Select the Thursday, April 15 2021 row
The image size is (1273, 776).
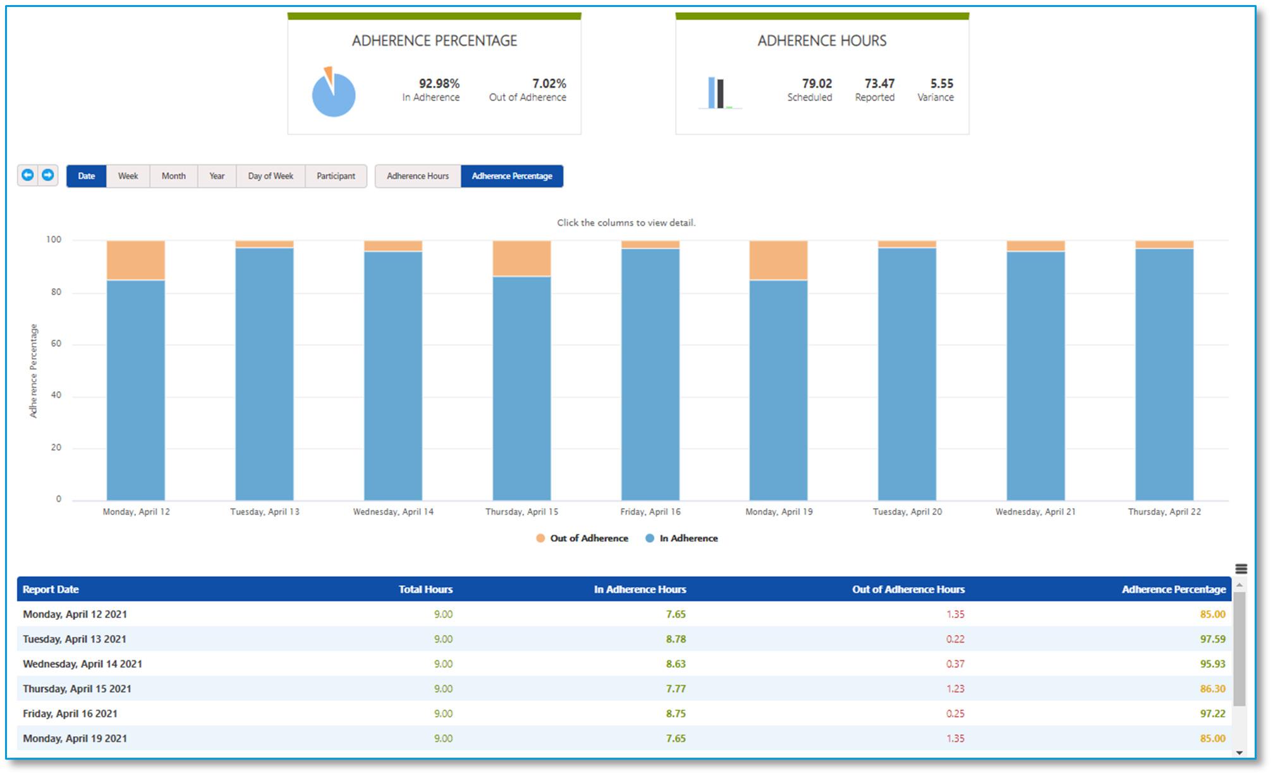pos(624,689)
